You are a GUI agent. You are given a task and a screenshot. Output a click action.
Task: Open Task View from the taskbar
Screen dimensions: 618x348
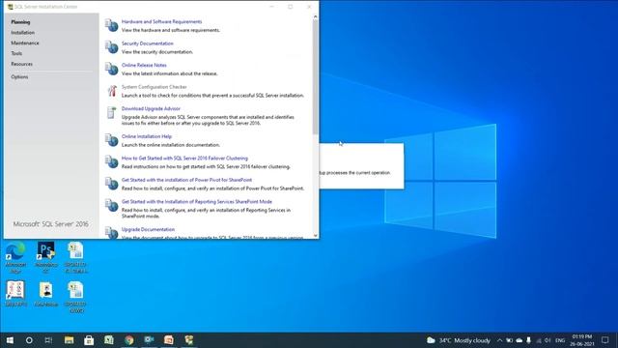[48, 340]
